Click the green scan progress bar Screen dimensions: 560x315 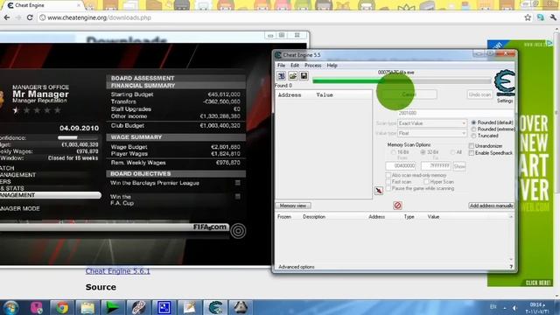coord(402,81)
